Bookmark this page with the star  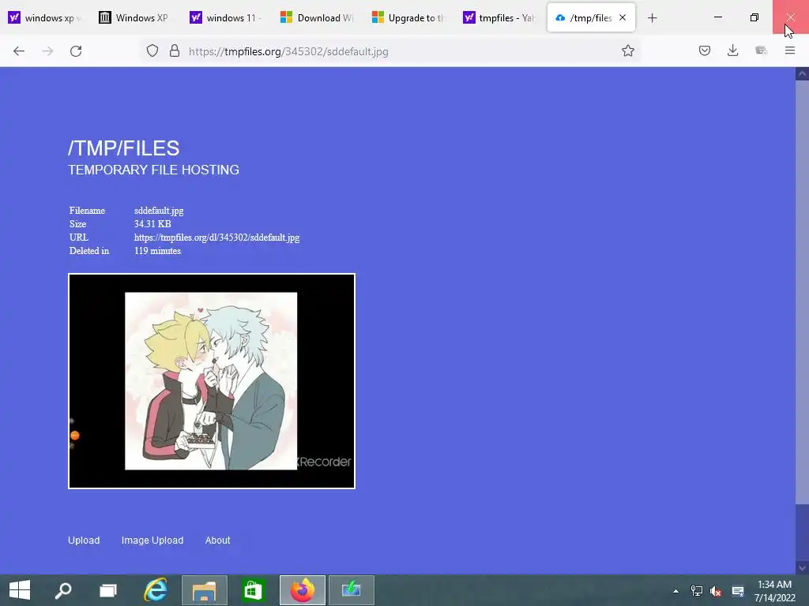[x=627, y=51]
